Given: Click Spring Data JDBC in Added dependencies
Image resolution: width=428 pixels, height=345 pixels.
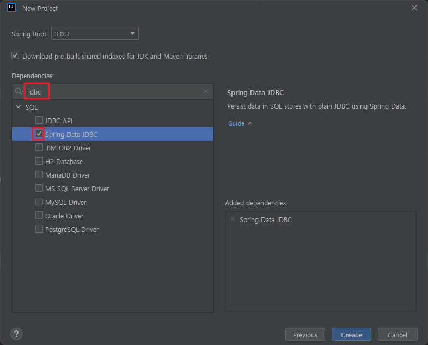Looking at the screenshot, I should coord(266,220).
